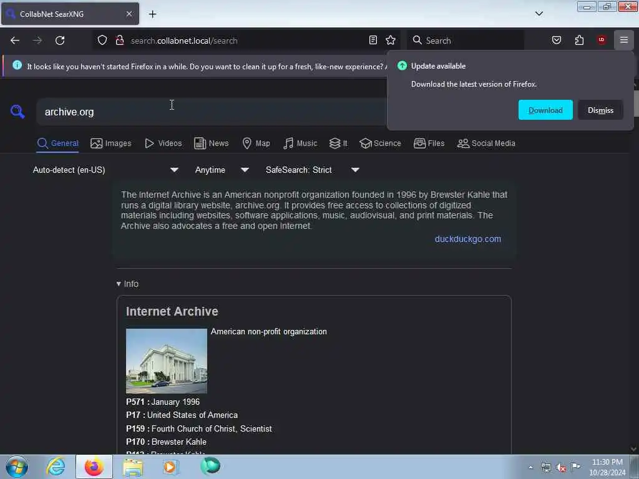The width and height of the screenshot is (639, 479).
Task: Open Windows Media Player from taskbar
Action: [170, 467]
